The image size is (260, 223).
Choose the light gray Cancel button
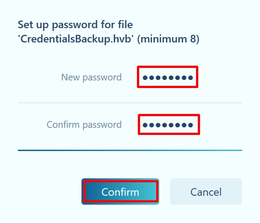pyautogui.click(x=206, y=192)
